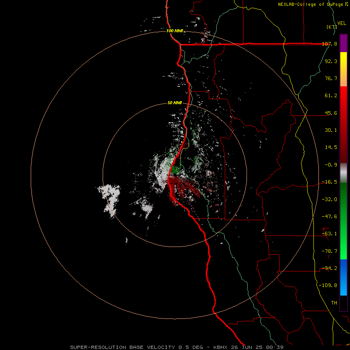
Task: Select the 14.5 legend value
Action: pyautogui.click(x=331, y=147)
